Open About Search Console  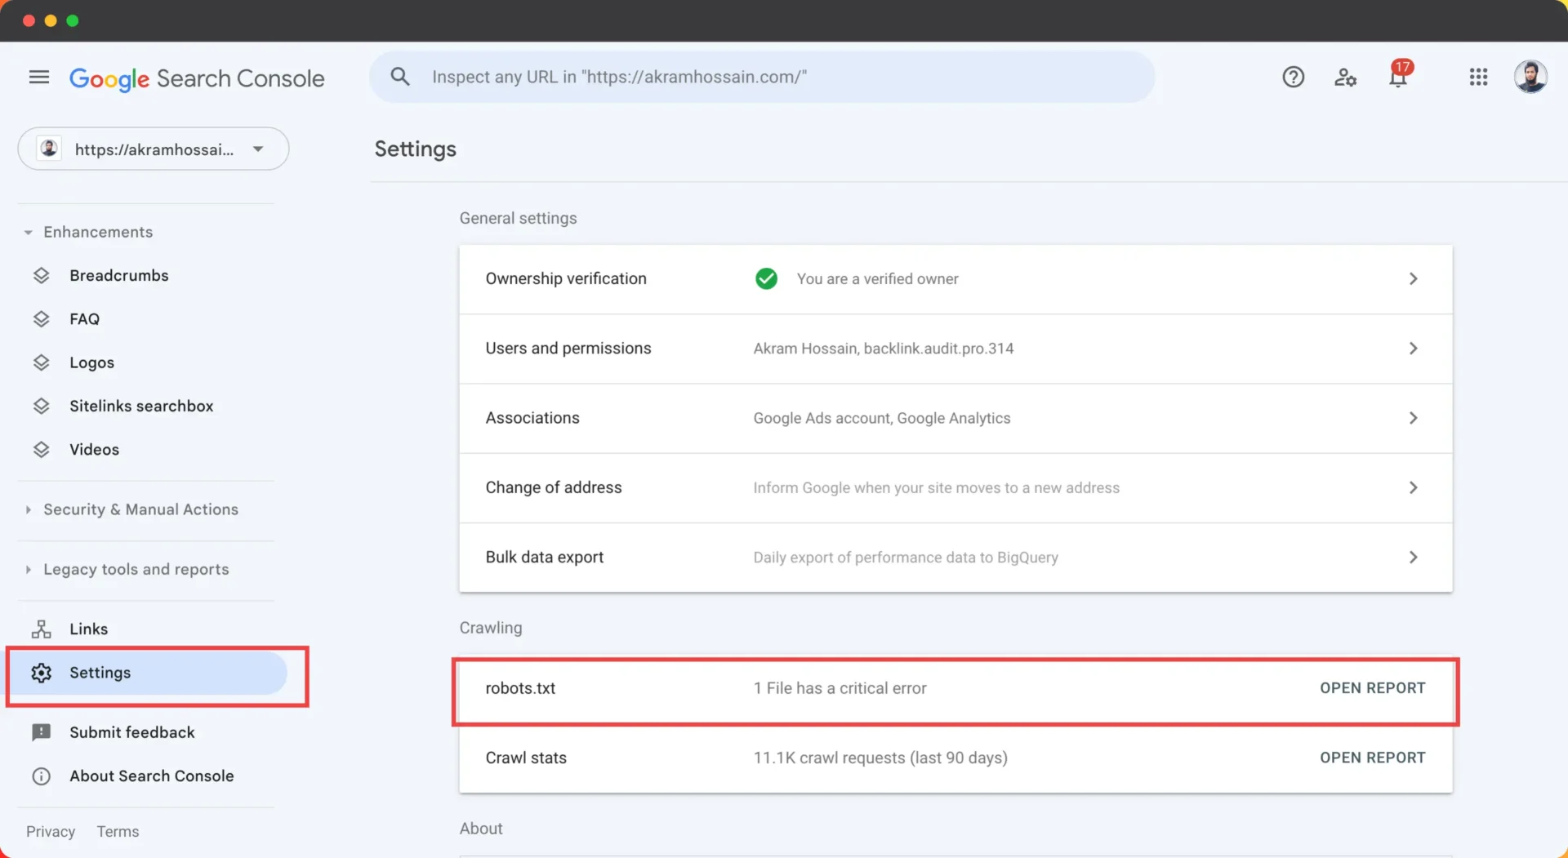coord(152,776)
